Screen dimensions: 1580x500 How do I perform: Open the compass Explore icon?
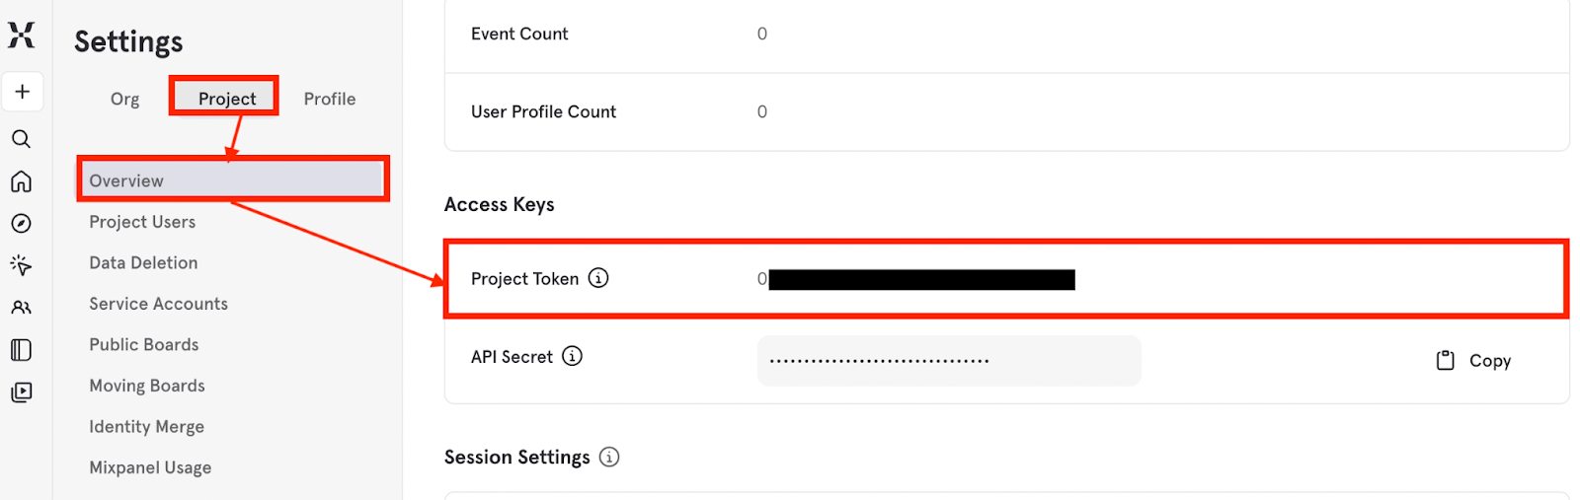21,224
